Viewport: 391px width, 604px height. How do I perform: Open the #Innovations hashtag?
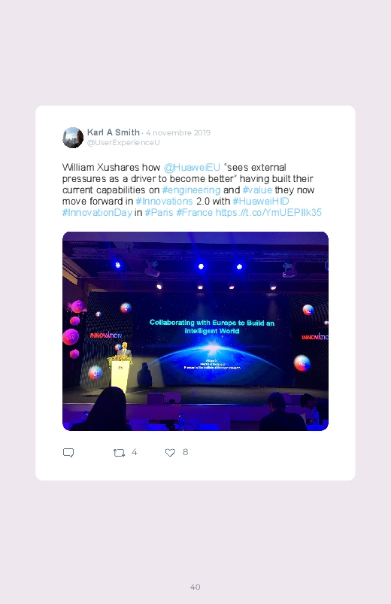pyautogui.click(x=164, y=201)
